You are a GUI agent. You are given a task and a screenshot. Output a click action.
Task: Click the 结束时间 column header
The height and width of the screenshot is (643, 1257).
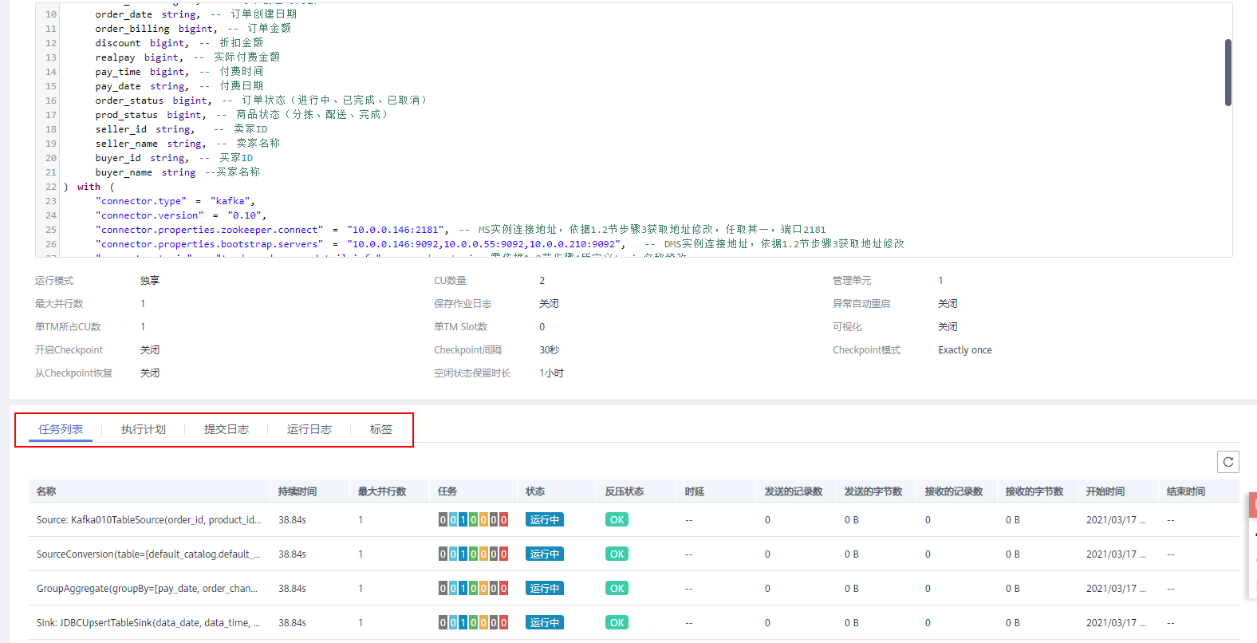1186,491
